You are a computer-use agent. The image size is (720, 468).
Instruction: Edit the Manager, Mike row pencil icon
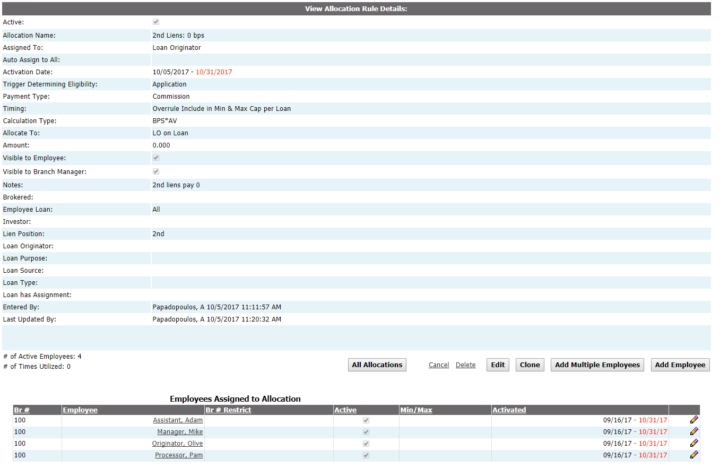[x=694, y=431]
